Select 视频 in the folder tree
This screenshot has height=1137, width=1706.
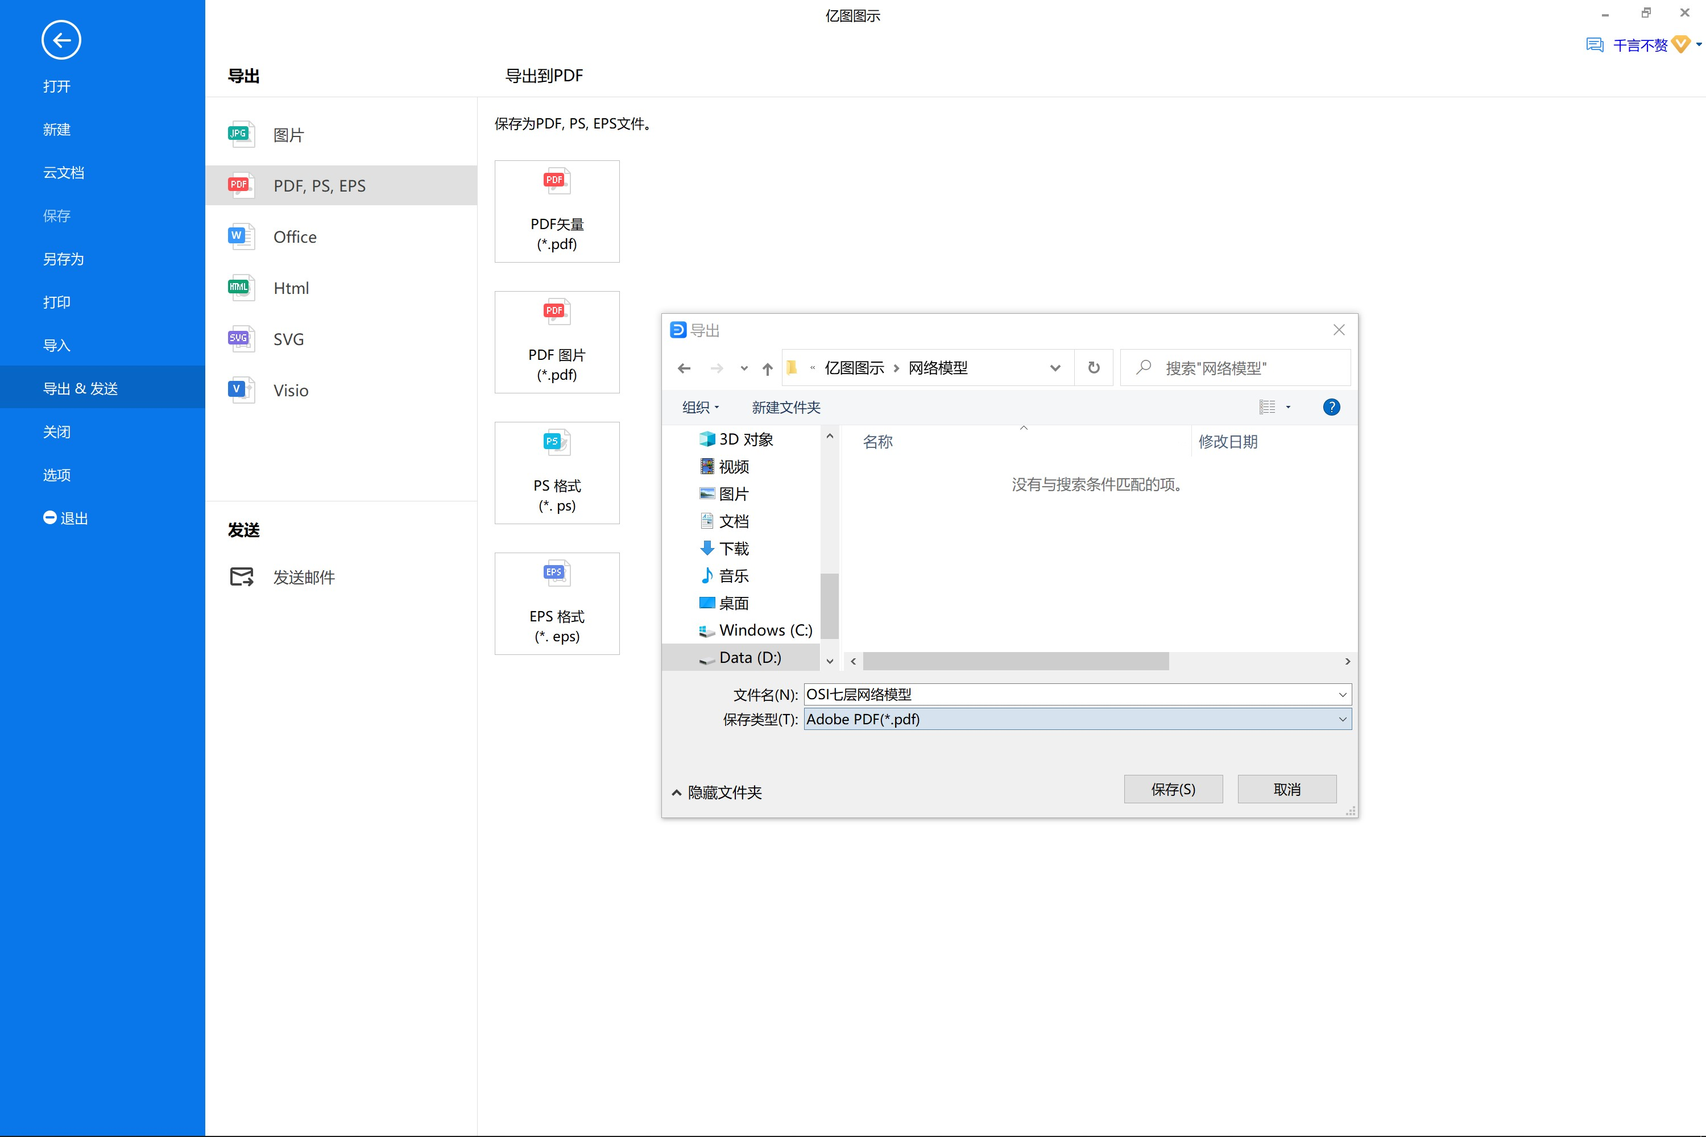click(724, 466)
